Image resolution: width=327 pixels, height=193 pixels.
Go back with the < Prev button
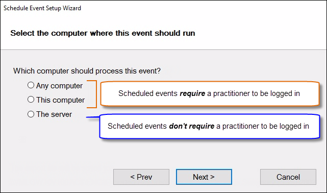tap(141, 177)
